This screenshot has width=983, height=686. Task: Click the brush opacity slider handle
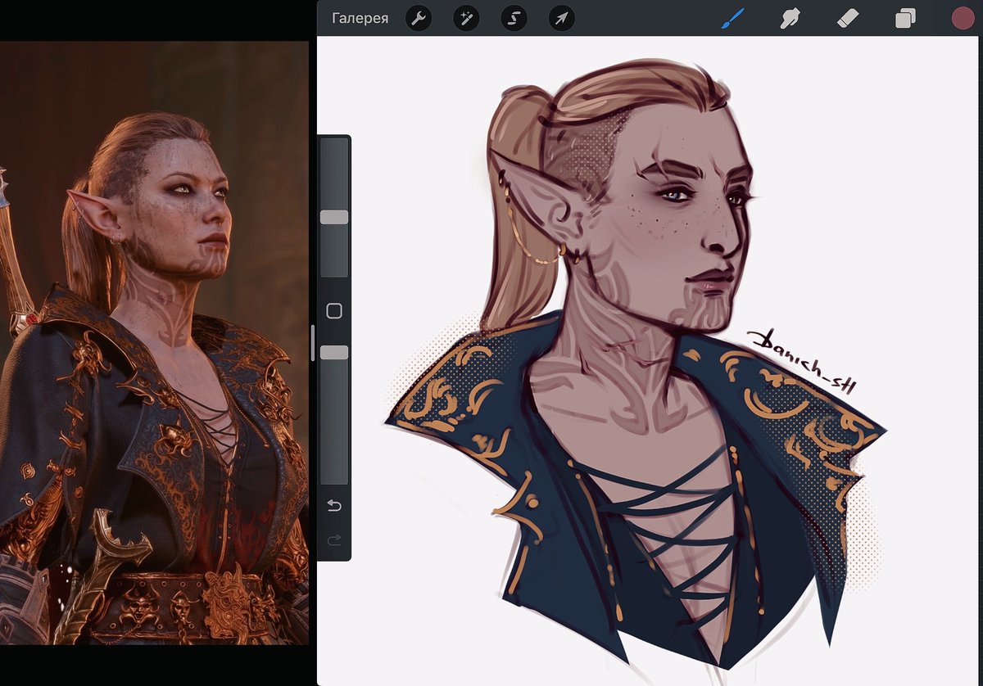(x=333, y=352)
